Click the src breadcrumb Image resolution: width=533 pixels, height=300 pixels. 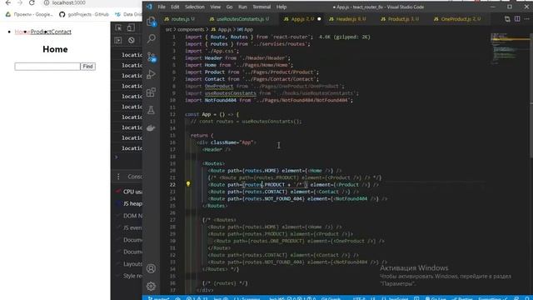(168, 30)
